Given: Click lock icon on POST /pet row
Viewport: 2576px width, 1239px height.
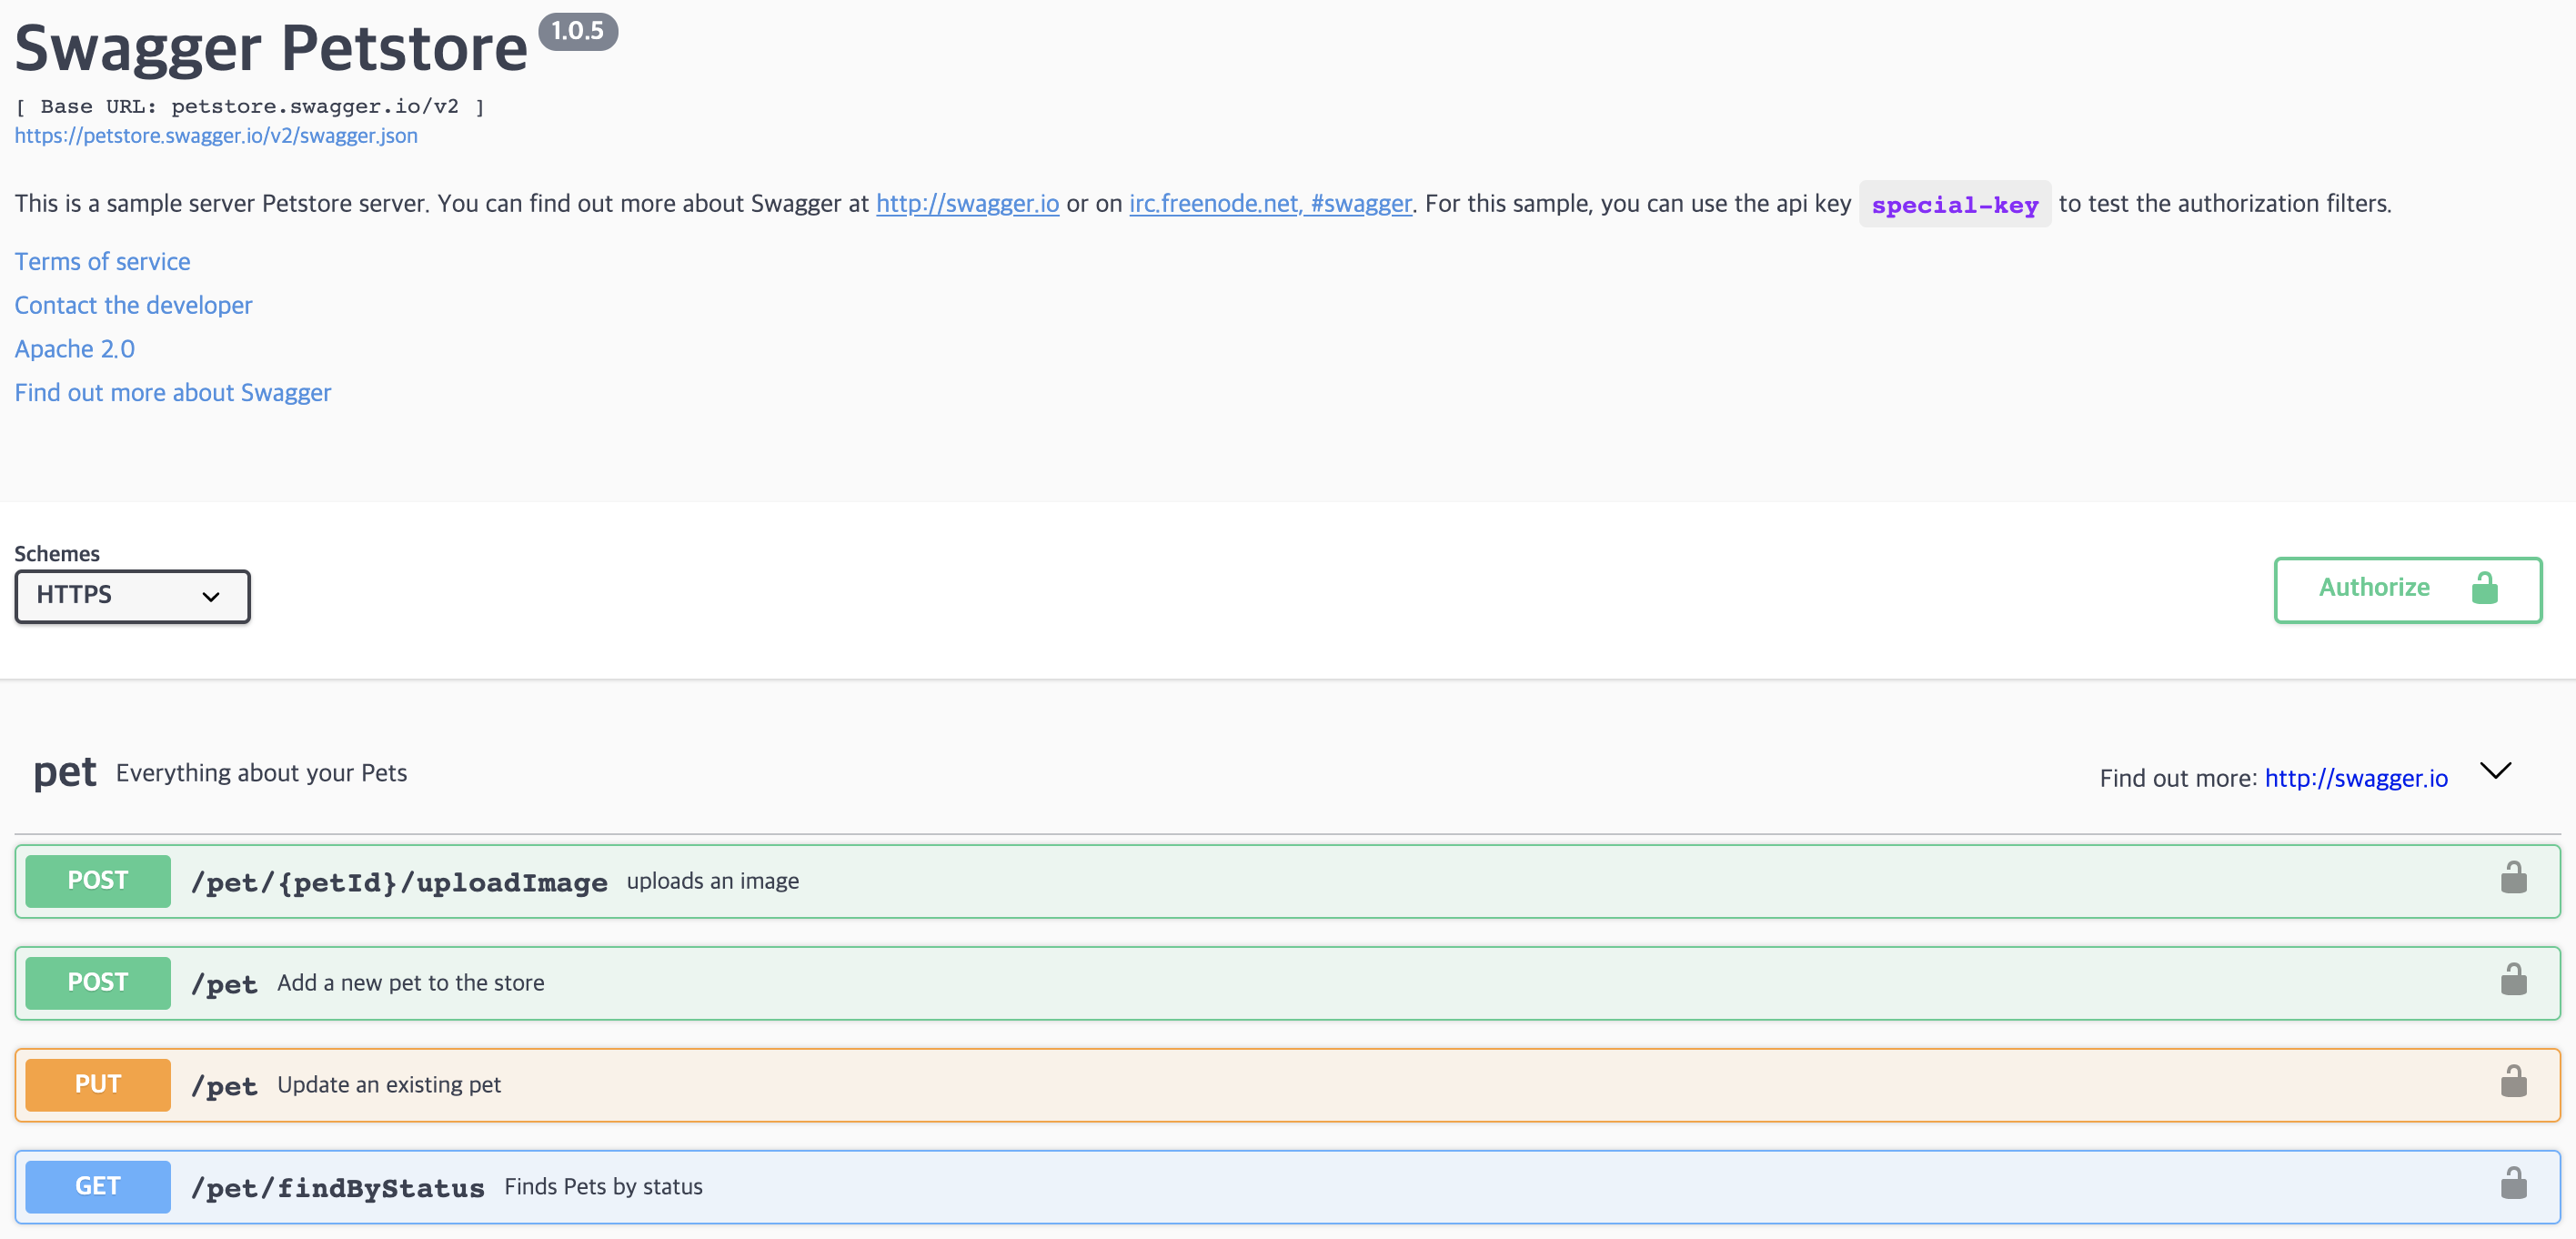Looking at the screenshot, I should click(2513, 981).
